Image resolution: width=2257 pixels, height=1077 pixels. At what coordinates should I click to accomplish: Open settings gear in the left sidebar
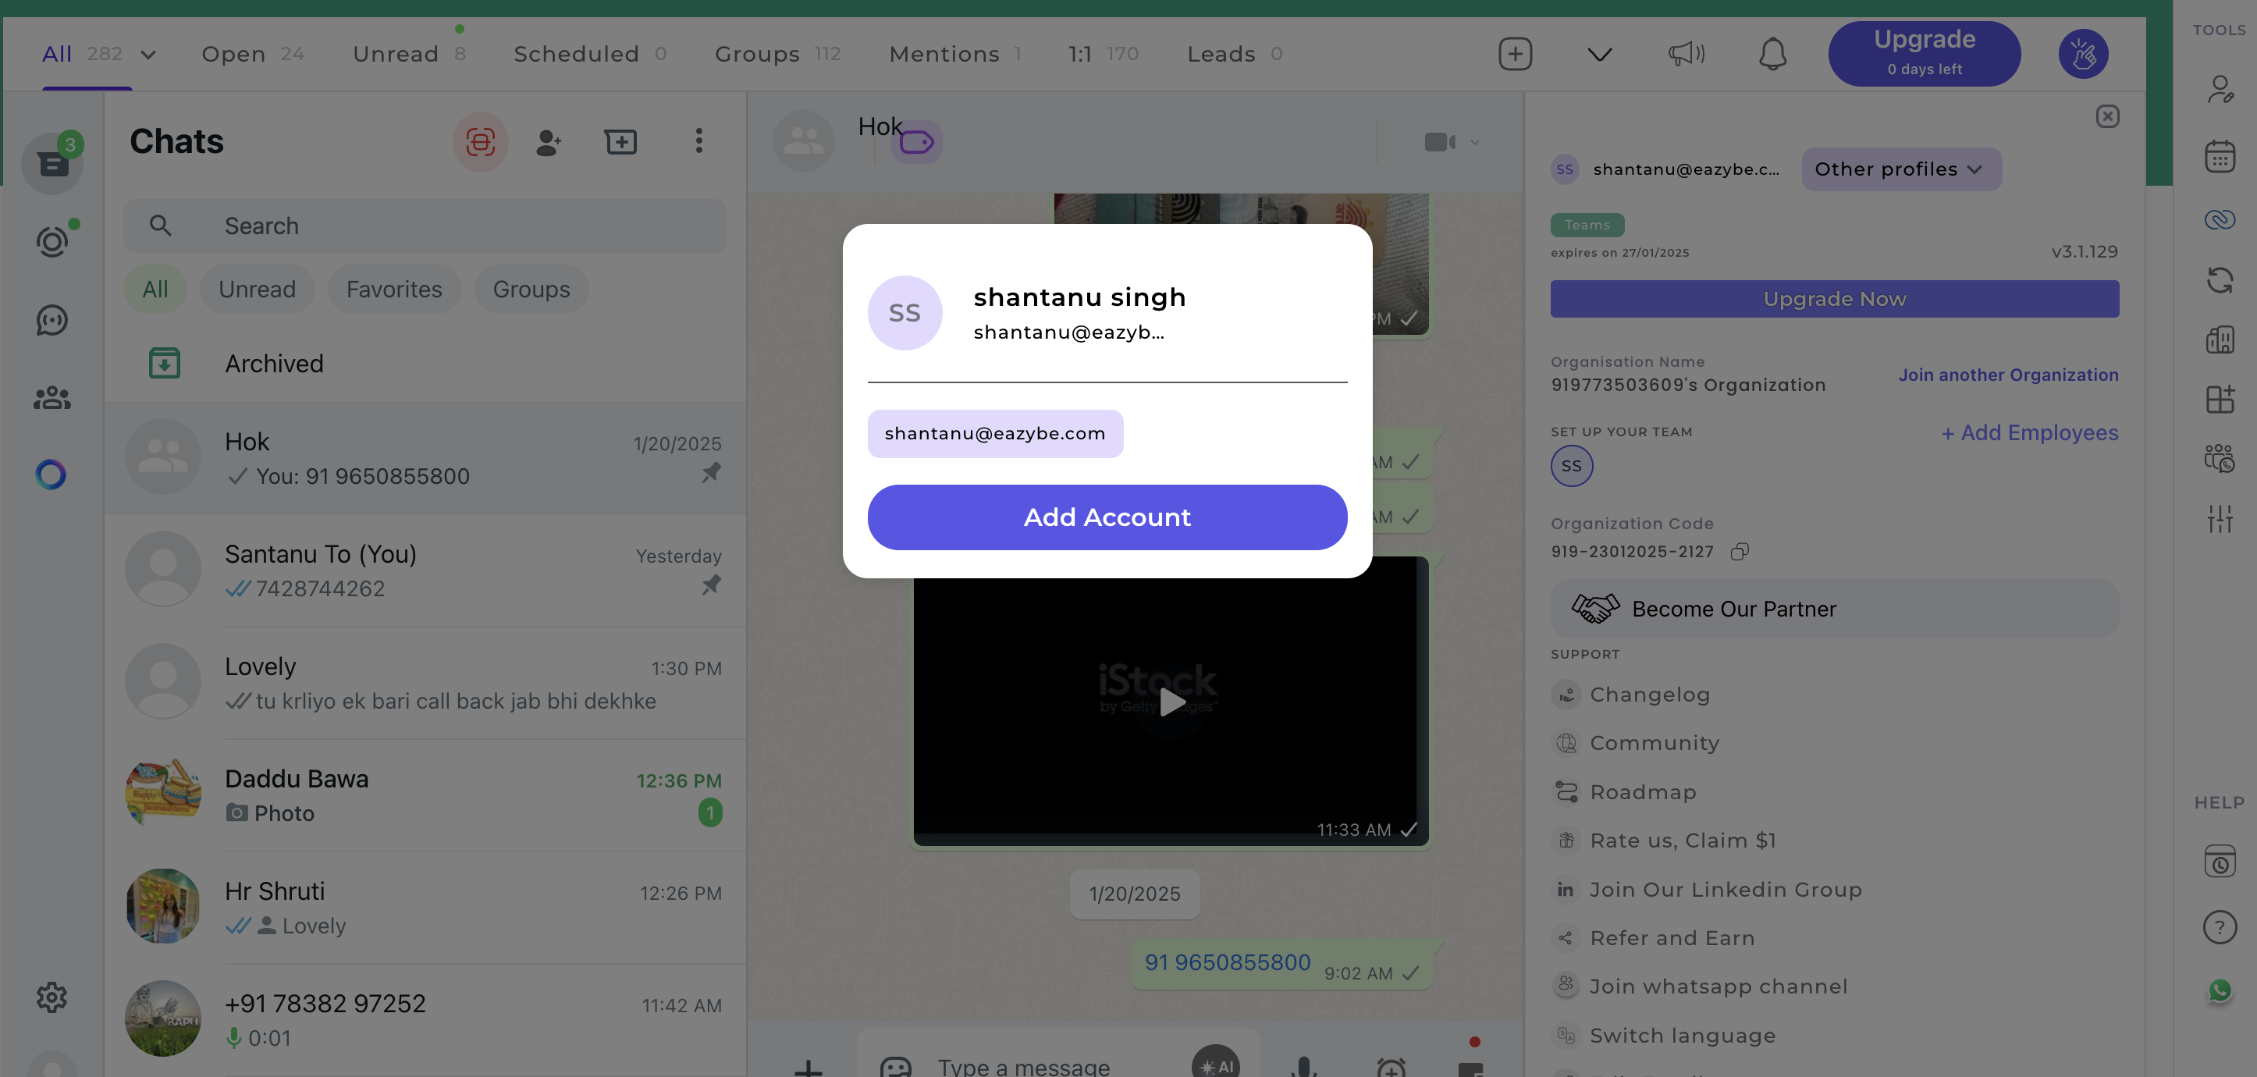click(51, 997)
